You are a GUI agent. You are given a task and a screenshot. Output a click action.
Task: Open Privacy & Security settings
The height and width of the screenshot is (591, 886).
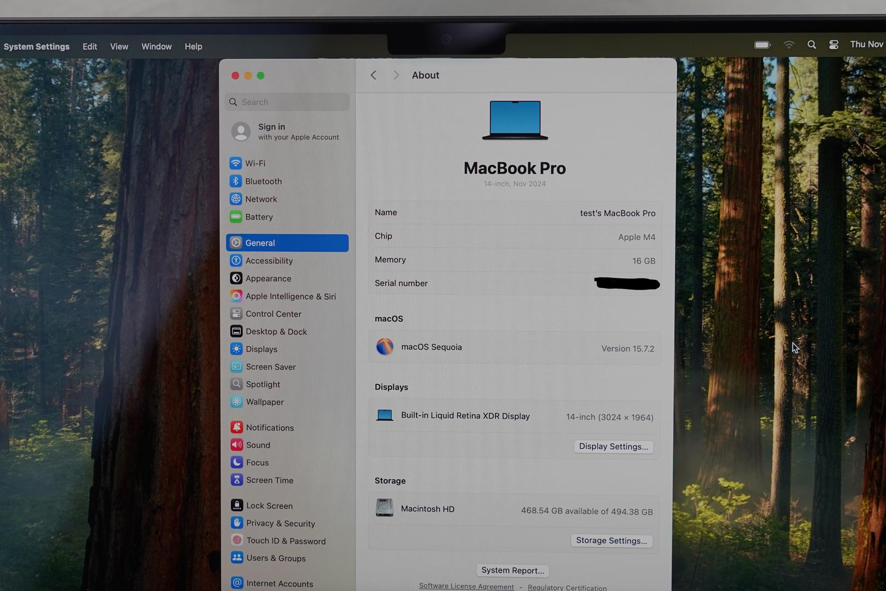click(x=280, y=524)
